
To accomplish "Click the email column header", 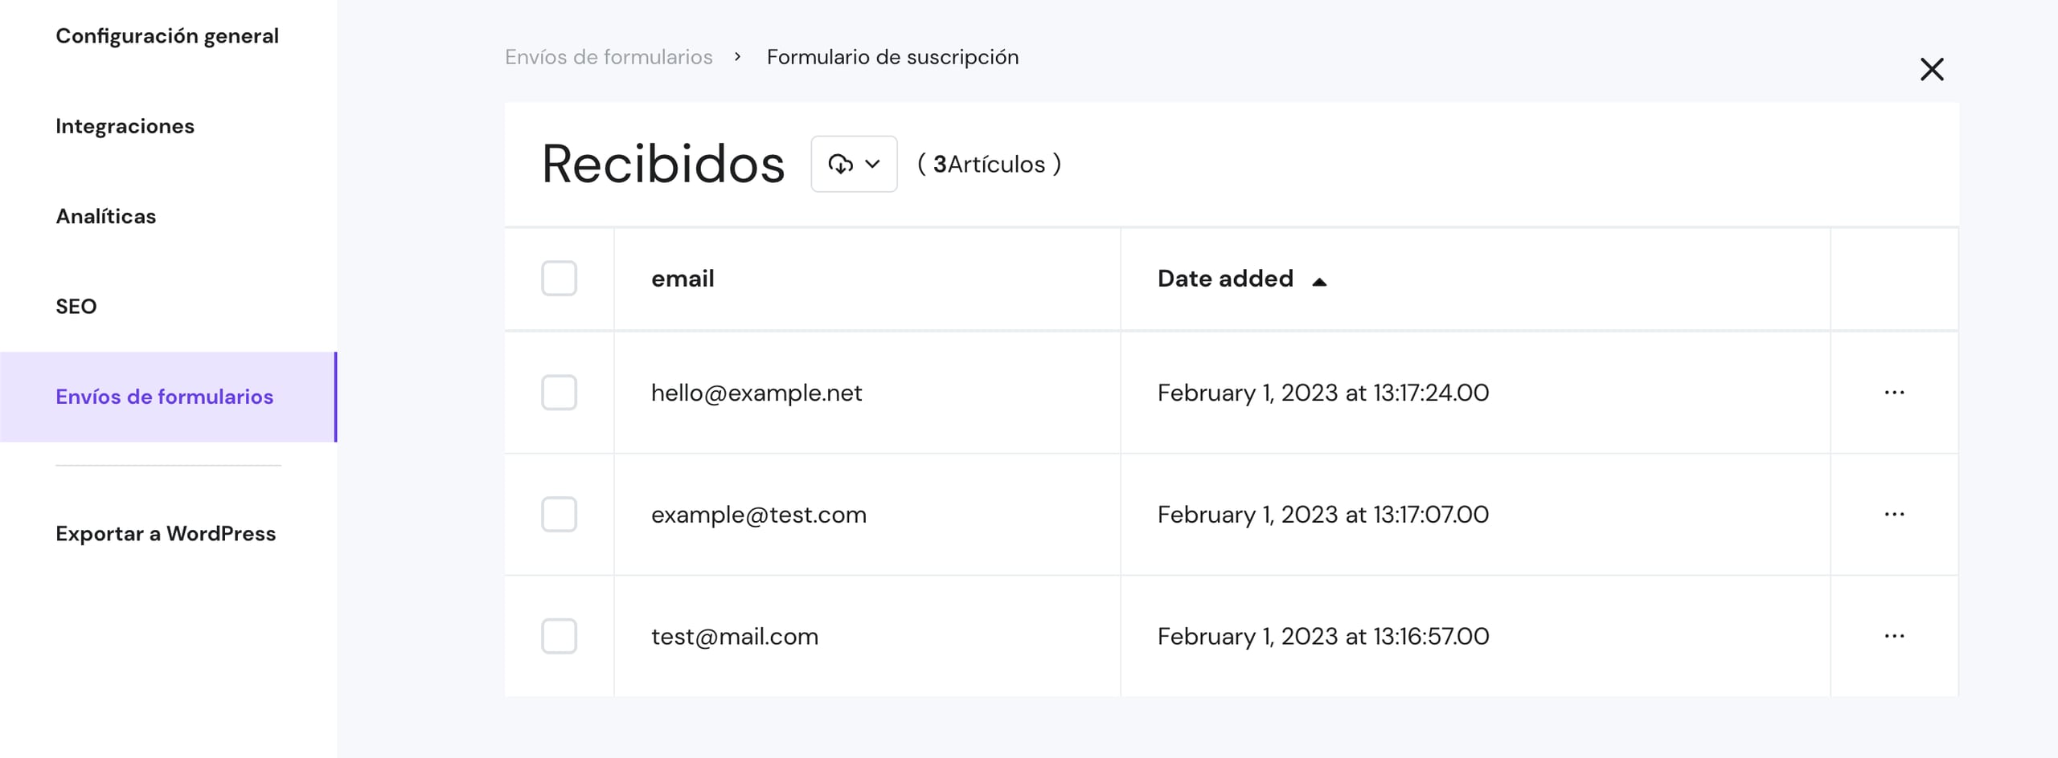I will coord(683,279).
